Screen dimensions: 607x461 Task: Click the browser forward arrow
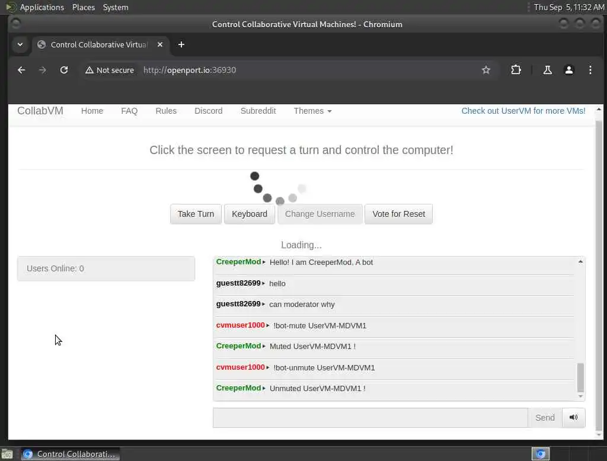(43, 70)
